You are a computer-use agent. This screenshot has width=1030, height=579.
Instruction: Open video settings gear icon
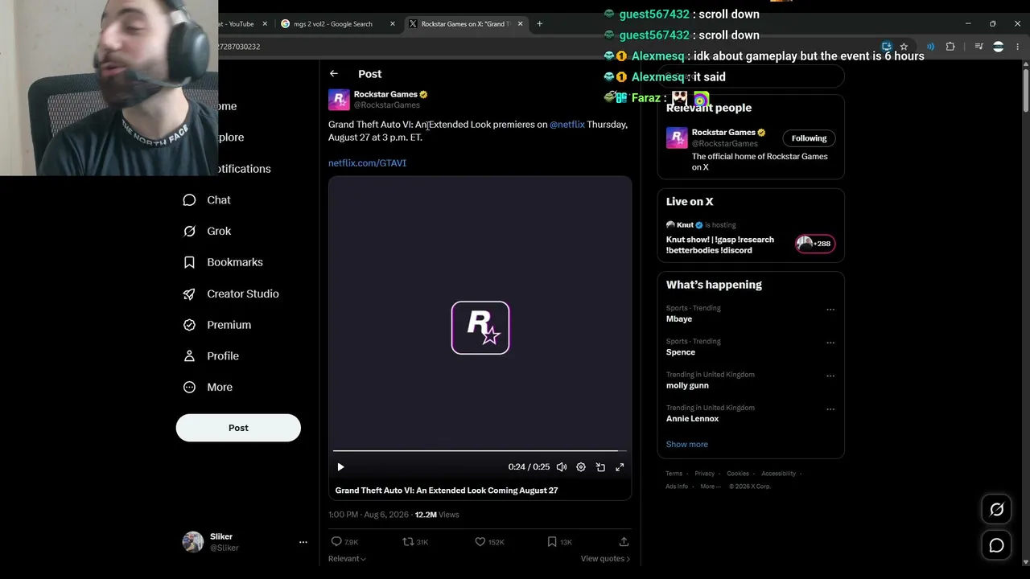(x=581, y=467)
